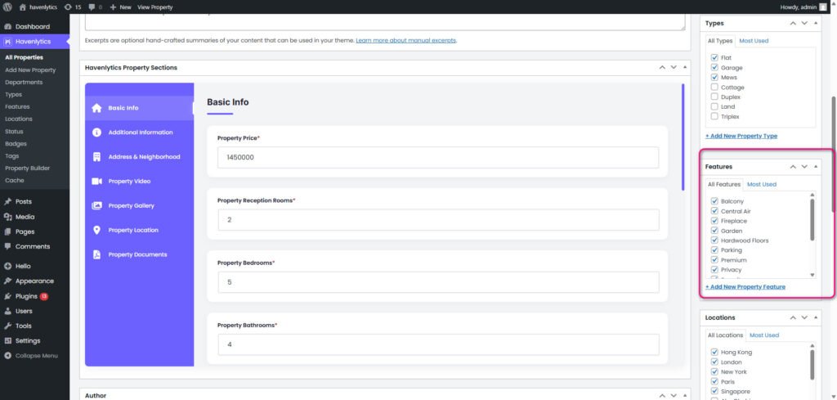The image size is (837, 400).
Task: Switch to Most Used tab in Features
Action: pyautogui.click(x=761, y=185)
